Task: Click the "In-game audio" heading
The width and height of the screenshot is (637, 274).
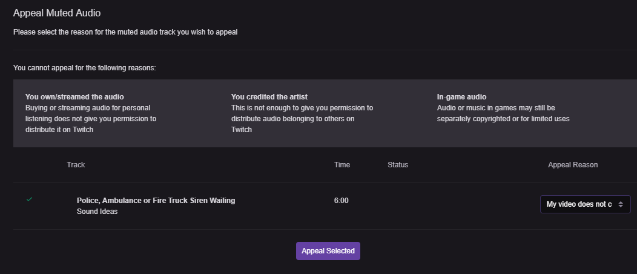Action: click(x=461, y=97)
